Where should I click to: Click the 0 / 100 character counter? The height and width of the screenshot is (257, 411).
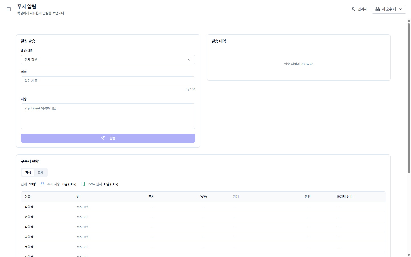click(x=190, y=89)
